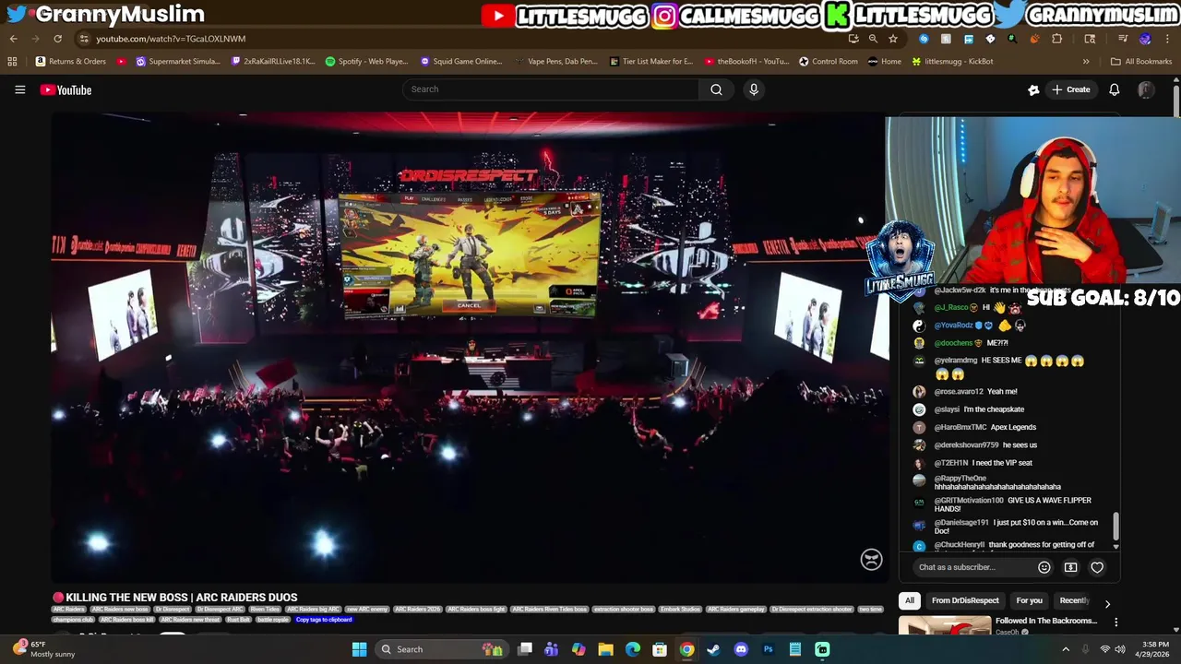The height and width of the screenshot is (664, 1181).
Task: Go back using the browser back arrow
Action: (x=14, y=39)
